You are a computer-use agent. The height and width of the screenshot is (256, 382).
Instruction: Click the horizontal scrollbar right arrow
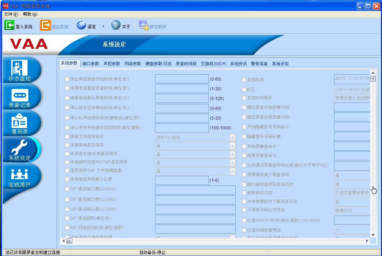tap(367, 241)
